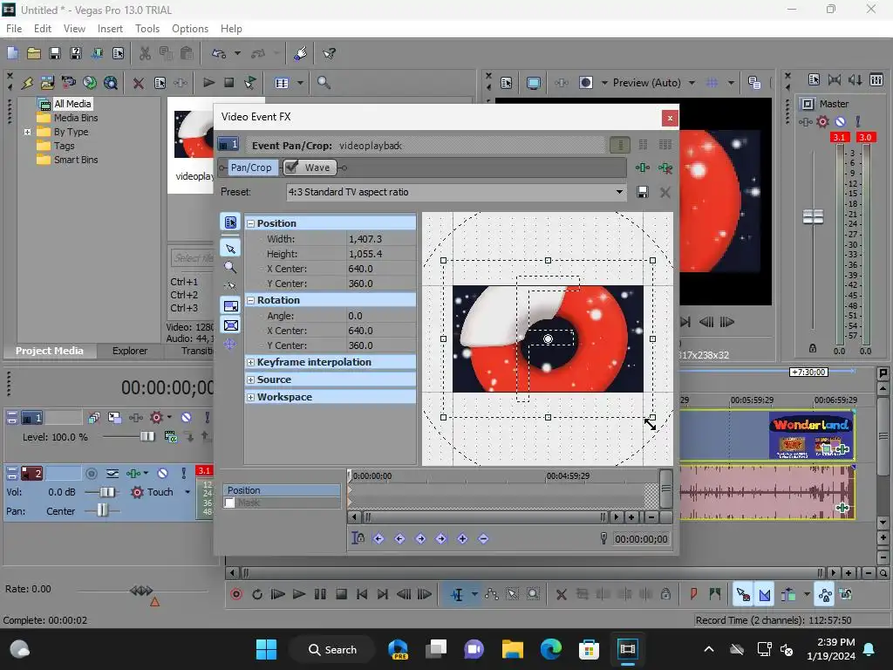This screenshot has height=670, width=893.
Task: Click the Undo arrow icon
Action: click(219, 53)
